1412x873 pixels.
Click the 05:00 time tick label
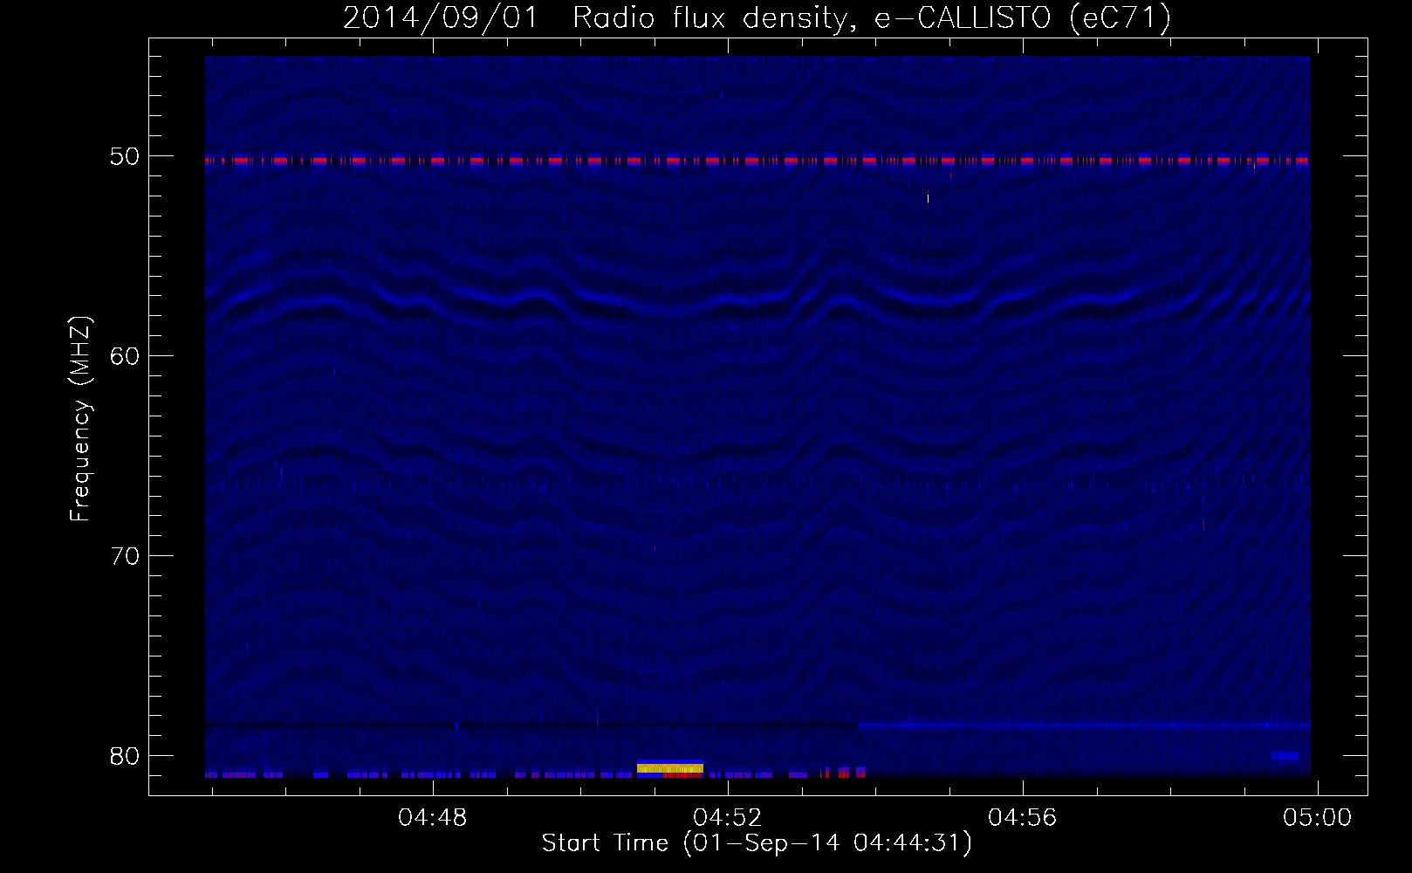pyautogui.click(x=1317, y=818)
